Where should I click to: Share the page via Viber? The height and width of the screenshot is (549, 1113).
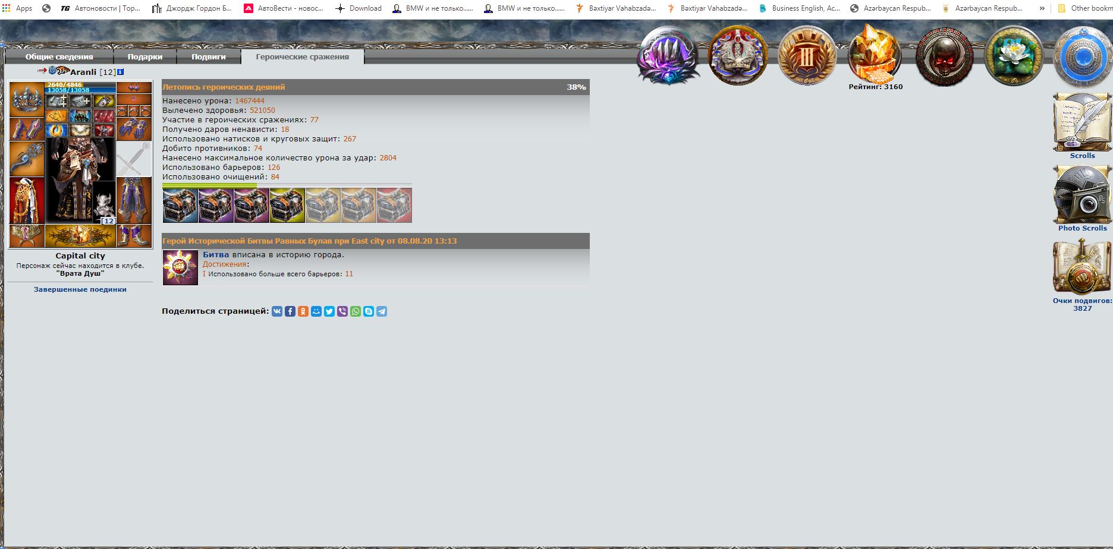(342, 311)
